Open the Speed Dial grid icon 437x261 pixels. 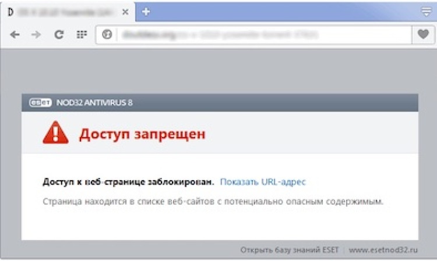pos(82,34)
